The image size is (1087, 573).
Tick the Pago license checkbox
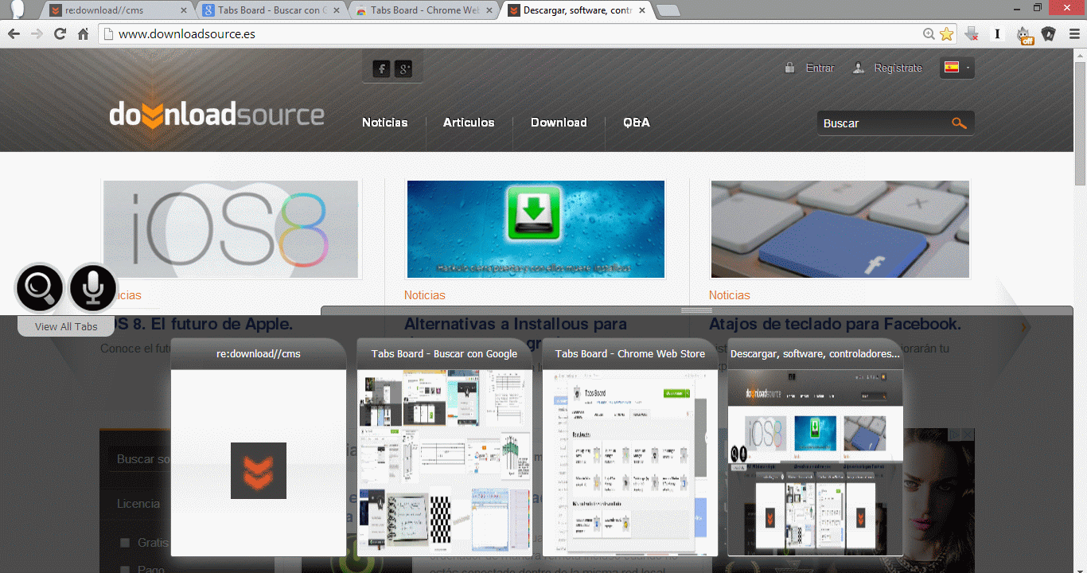[x=125, y=569]
